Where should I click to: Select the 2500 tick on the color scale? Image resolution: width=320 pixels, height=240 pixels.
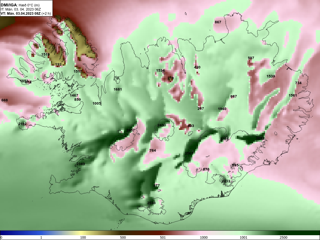click(x=284, y=237)
